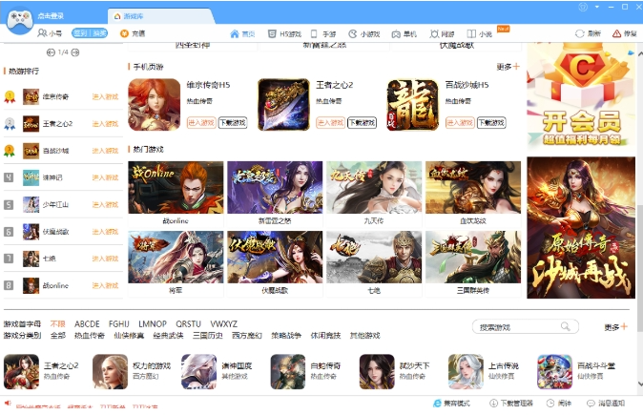
Task: Open the H5游戏 section icon
Action: click(x=272, y=33)
